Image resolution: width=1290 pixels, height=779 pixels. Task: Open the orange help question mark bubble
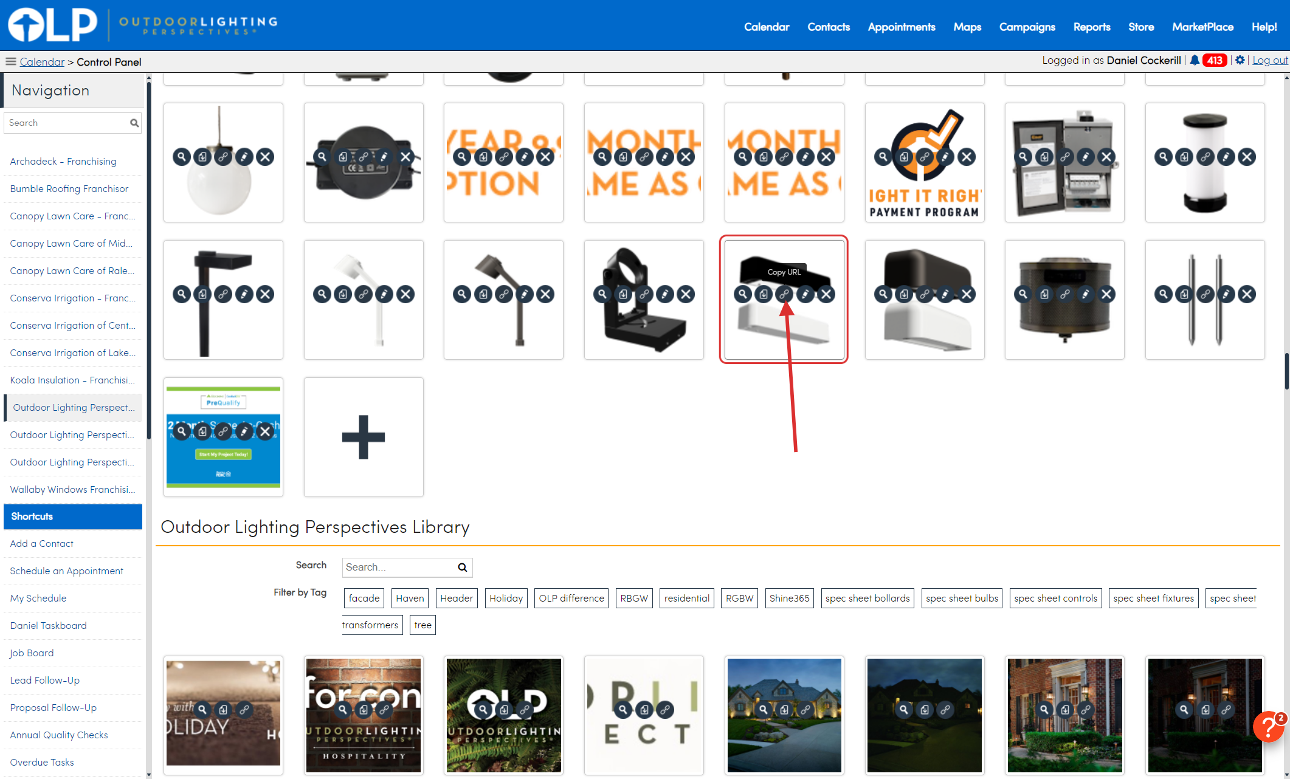[x=1269, y=726]
